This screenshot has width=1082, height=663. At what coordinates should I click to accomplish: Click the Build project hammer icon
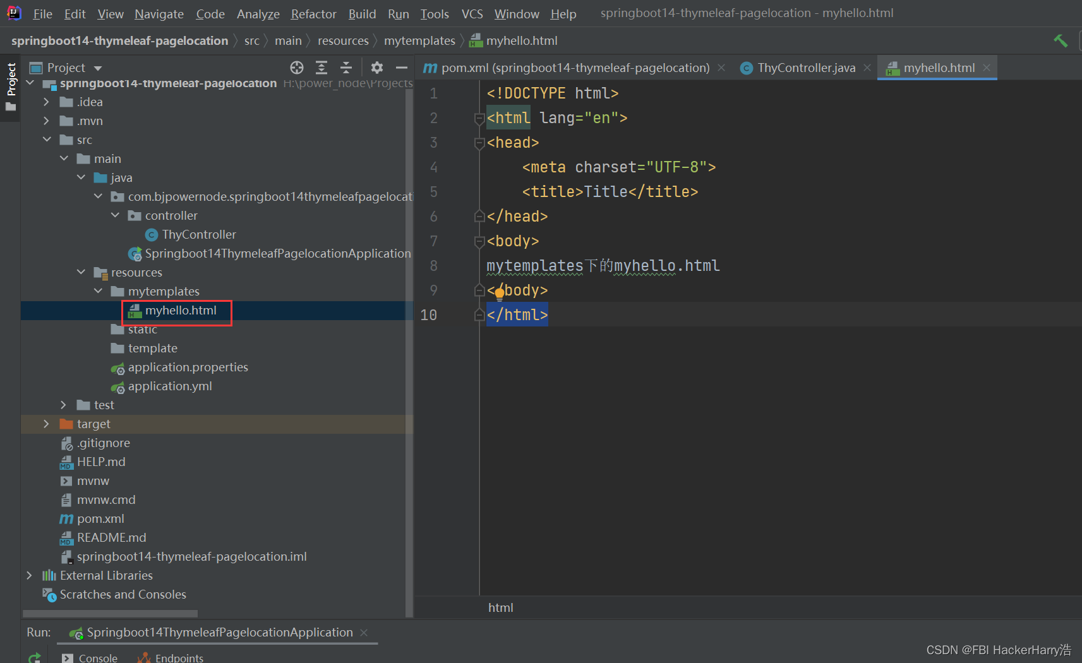tap(1061, 41)
